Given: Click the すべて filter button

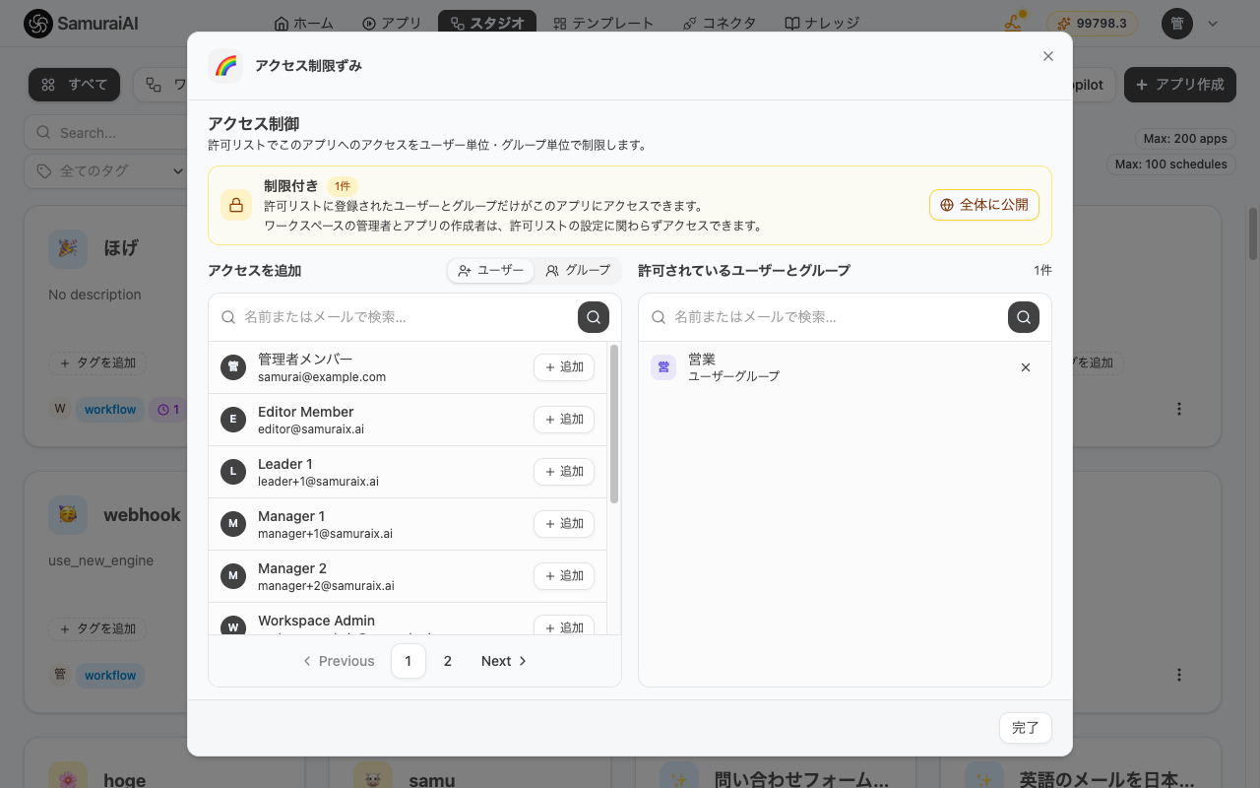Looking at the screenshot, I should pos(74,85).
